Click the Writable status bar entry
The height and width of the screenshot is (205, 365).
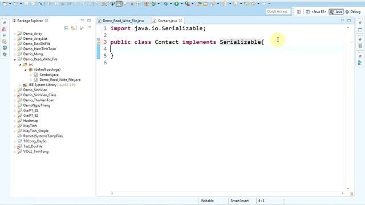(x=207, y=200)
